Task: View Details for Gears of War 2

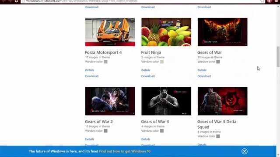Action: [89, 139]
